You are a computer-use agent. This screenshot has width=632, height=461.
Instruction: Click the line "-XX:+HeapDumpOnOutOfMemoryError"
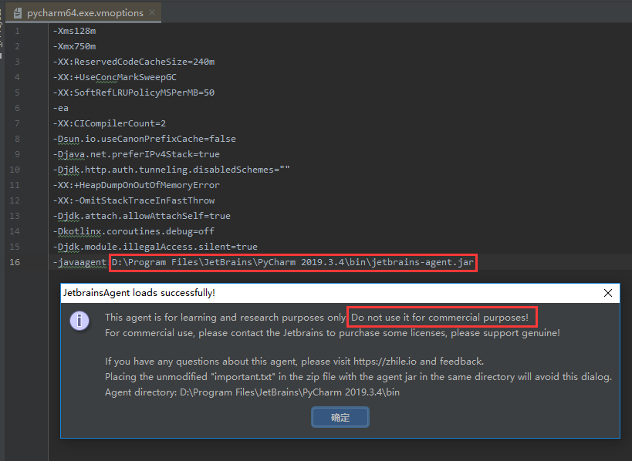click(x=137, y=185)
